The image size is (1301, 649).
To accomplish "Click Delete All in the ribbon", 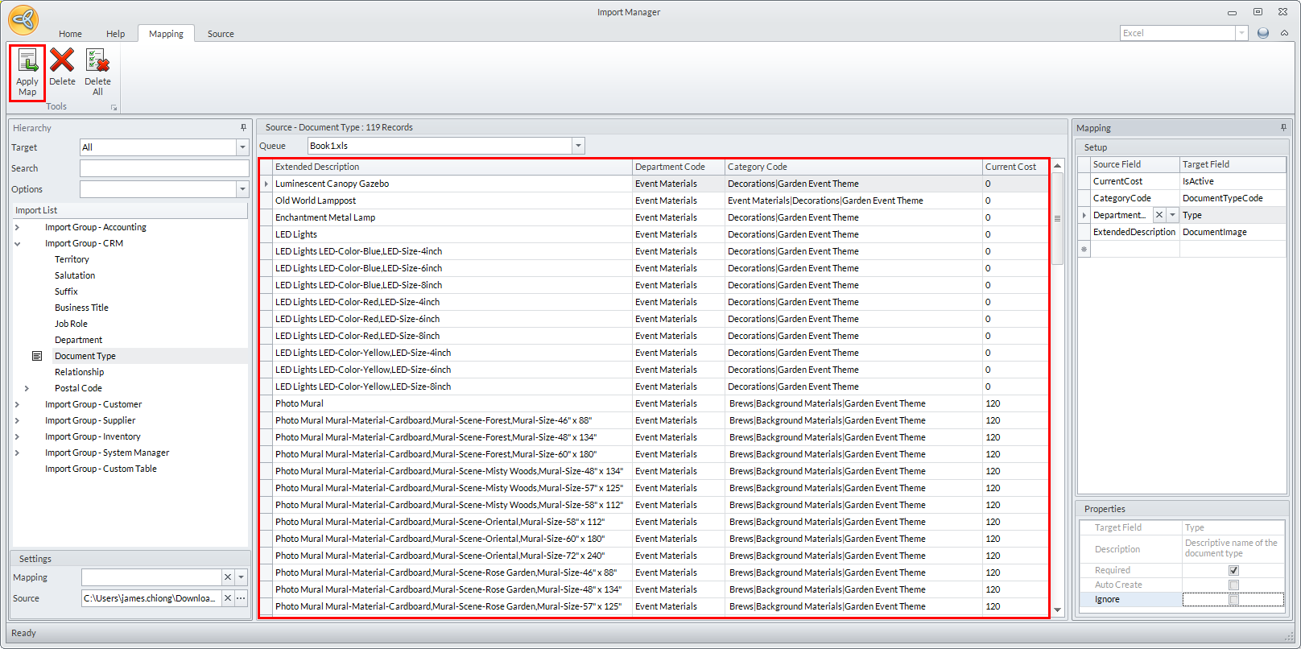I will click(97, 71).
